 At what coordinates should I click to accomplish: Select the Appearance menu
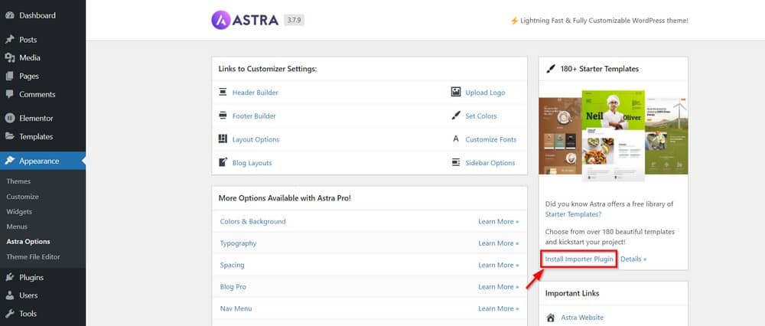click(42, 161)
